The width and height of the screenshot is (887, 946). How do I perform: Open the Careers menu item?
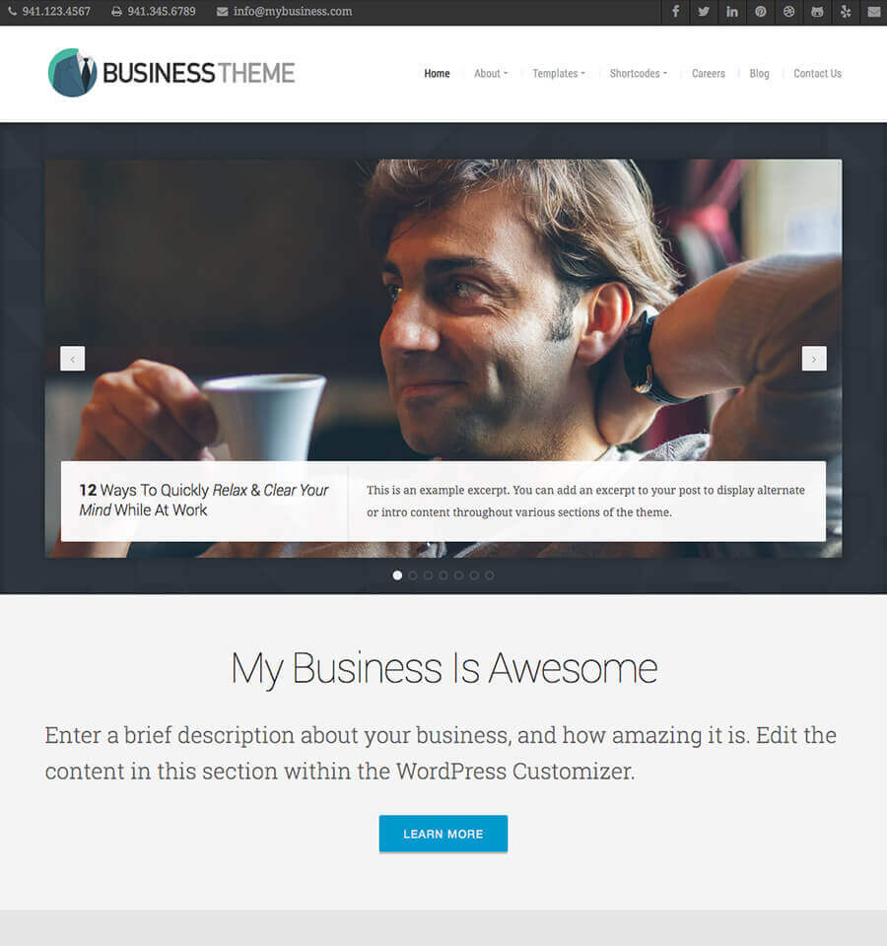pos(709,74)
